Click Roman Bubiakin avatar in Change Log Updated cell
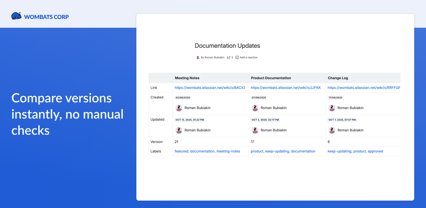The height and width of the screenshot is (208, 426). tap(332, 130)
